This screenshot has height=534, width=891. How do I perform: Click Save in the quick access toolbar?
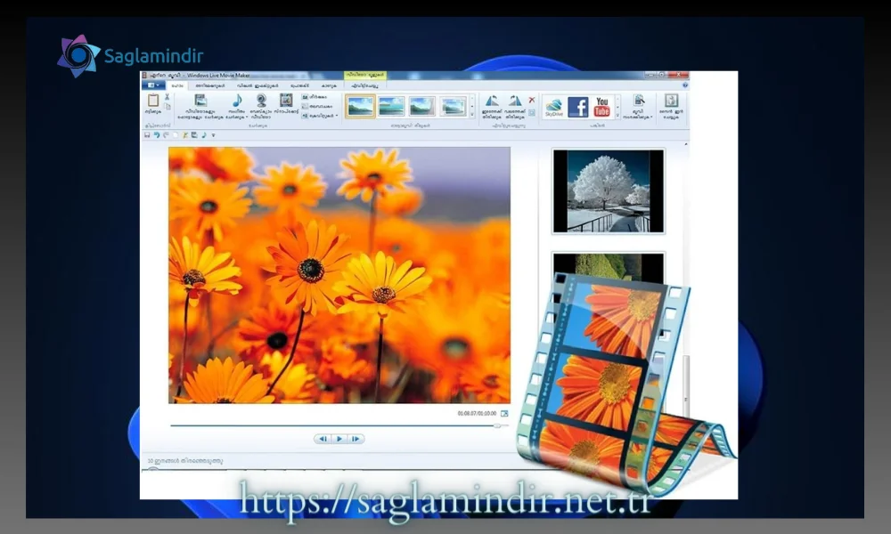click(x=147, y=135)
